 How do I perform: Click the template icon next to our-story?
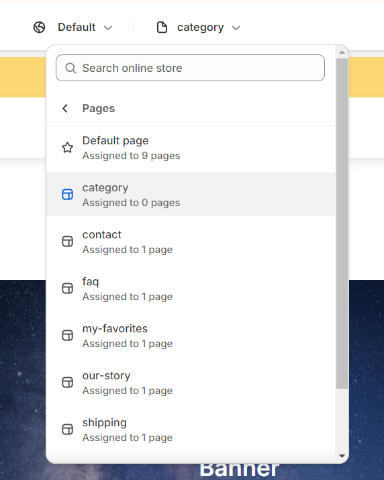pos(67,383)
